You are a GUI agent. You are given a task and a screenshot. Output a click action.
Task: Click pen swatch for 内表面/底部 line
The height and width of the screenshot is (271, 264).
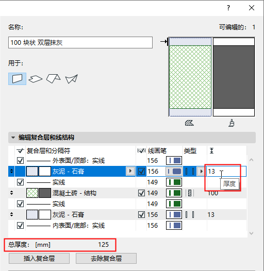click(x=174, y=226)
